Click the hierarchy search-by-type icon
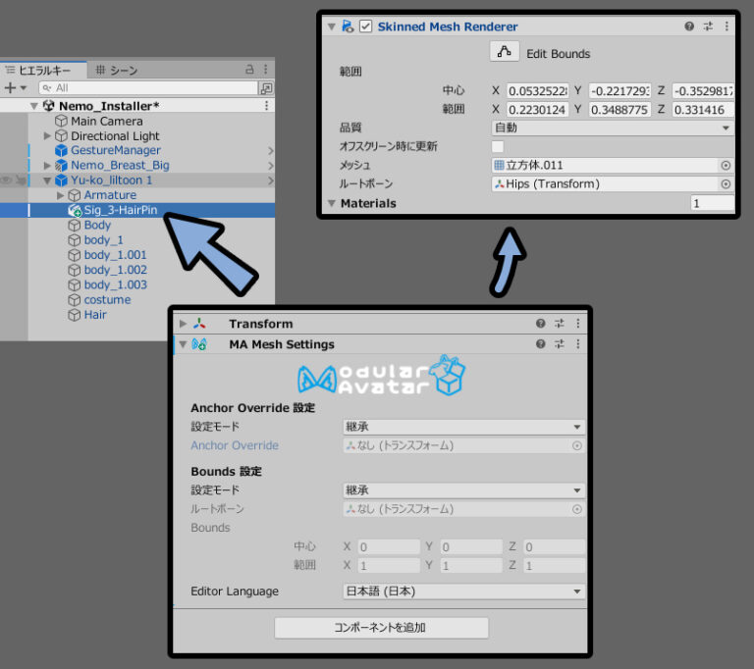Screen dimensions: 754x669 266,88
